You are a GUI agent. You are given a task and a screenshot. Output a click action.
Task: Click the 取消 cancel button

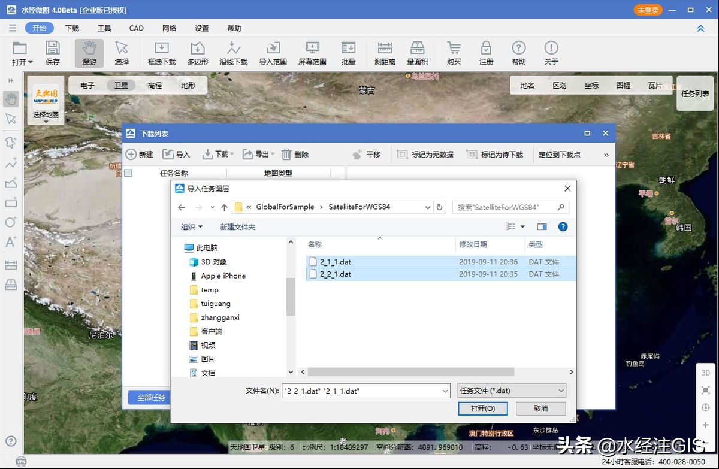pos(540,409)
